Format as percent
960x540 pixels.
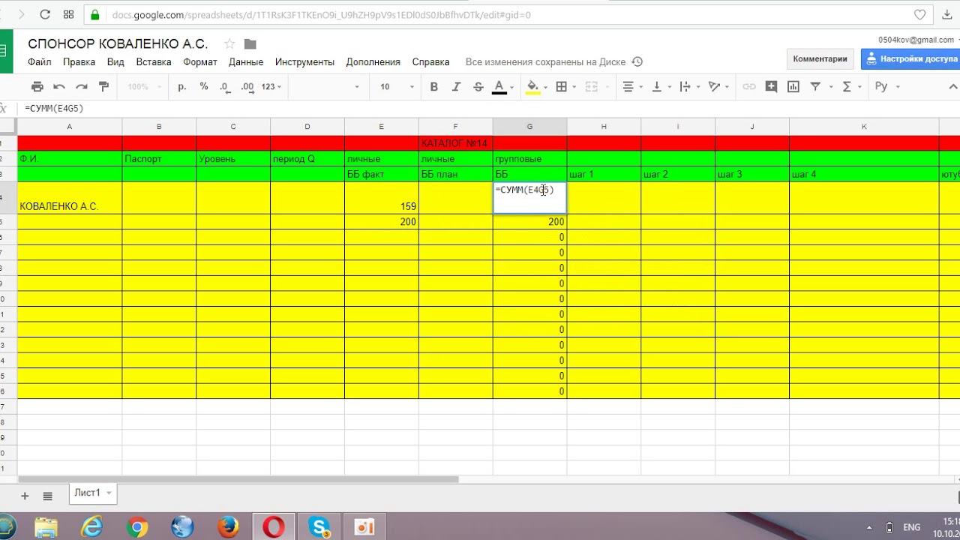(204, 87)
